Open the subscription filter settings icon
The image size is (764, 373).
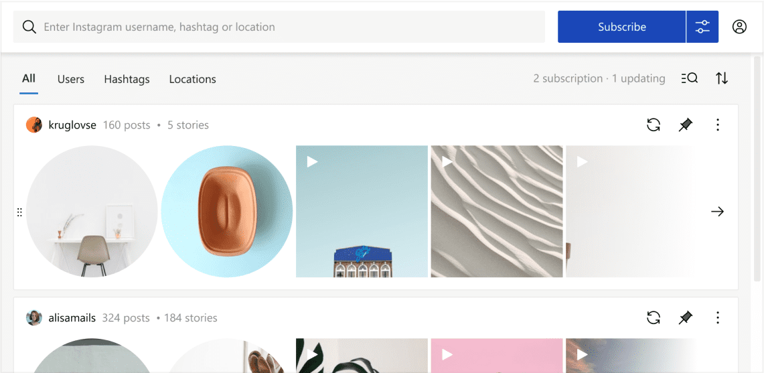[702, 27]
